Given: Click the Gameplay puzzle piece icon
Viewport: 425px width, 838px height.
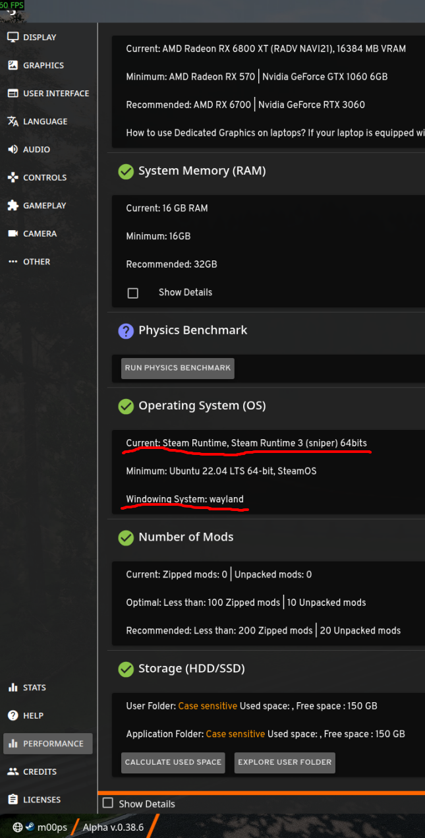Looking at the screenshot, I should click(x=13, y=206).
